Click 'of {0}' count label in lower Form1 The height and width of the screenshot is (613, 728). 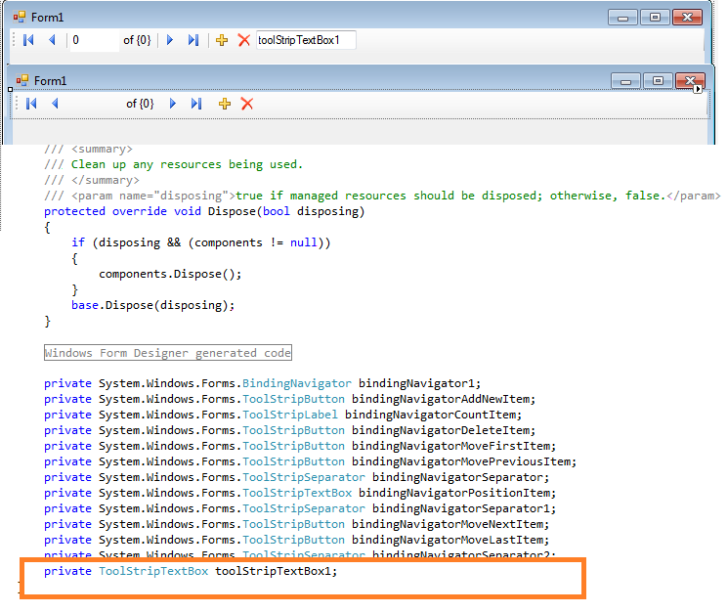[140, 104]
